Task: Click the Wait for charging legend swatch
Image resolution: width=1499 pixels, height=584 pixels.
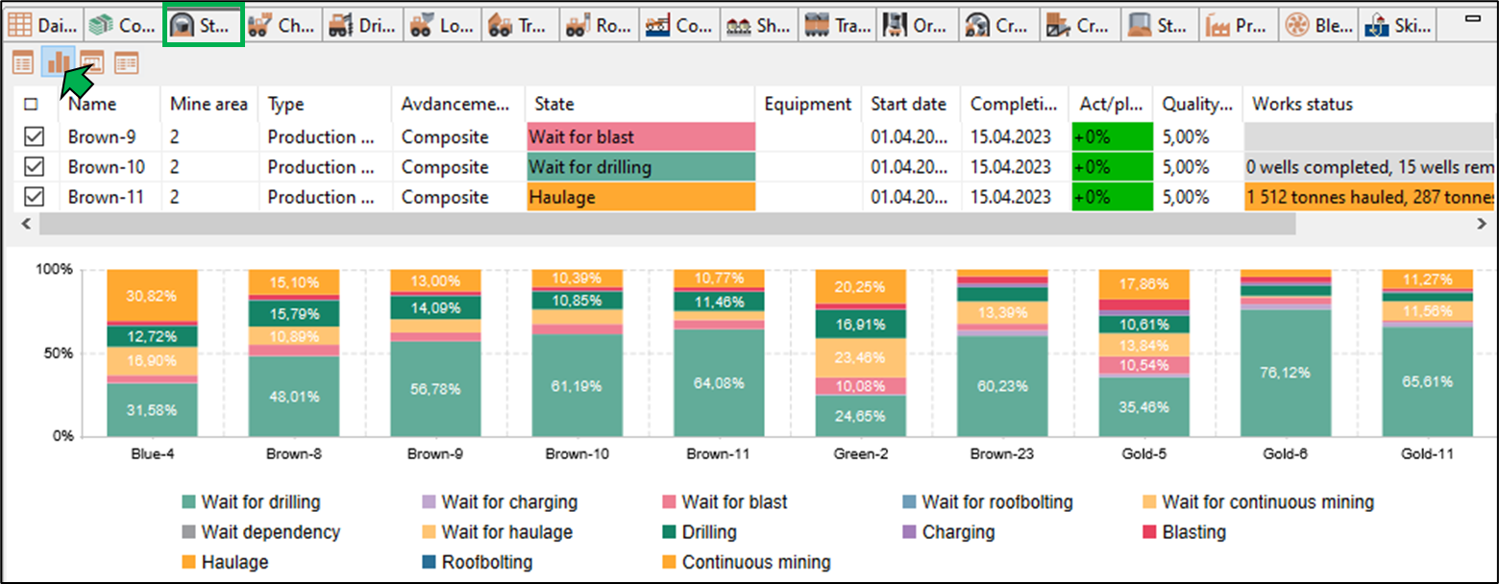Action: pyautogui.click(x=428, y=502)
